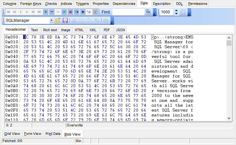Click the Undo arrow icon
This screenshot has height=145, width=236.
pyautogui.click(x=97, y=20)
